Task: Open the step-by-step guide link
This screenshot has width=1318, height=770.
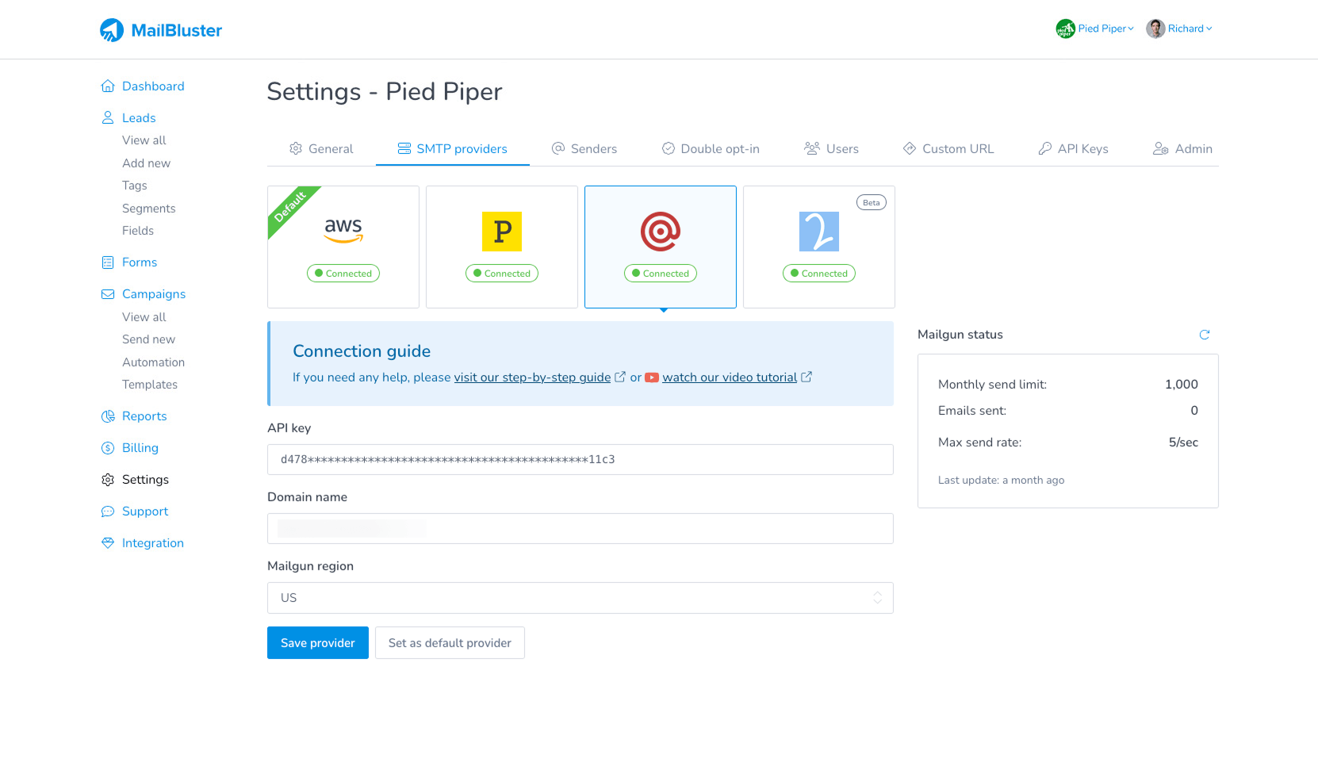Action: 532,377
